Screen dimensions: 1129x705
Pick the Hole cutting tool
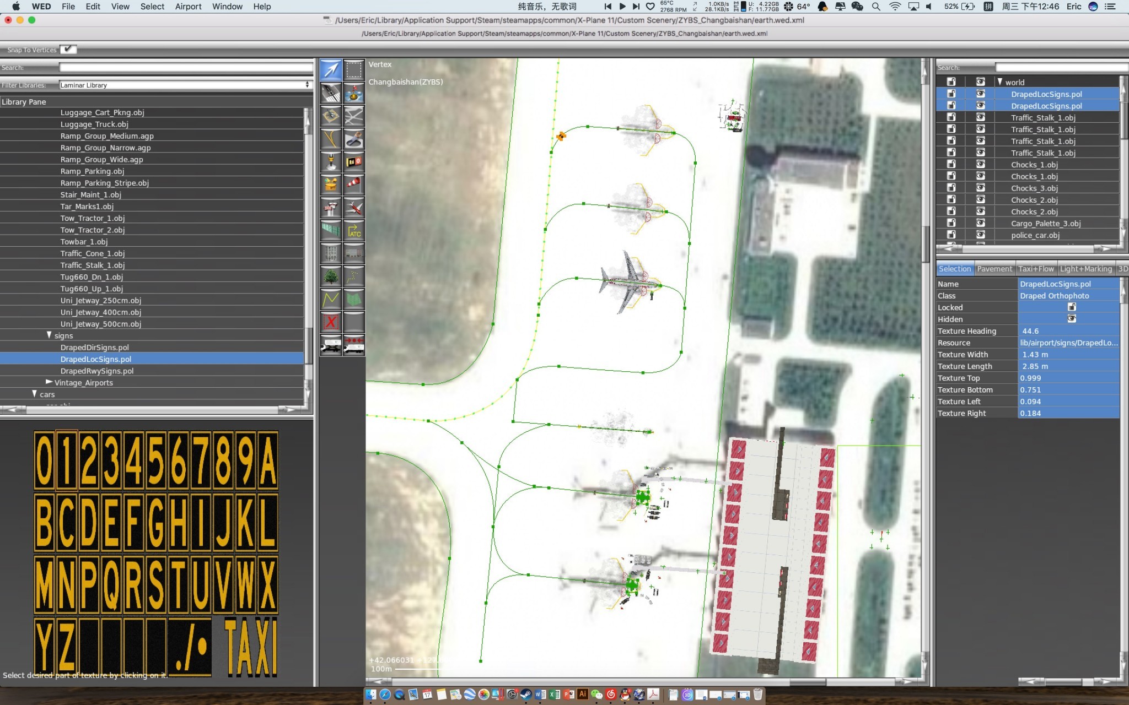(x=354, y=139)
